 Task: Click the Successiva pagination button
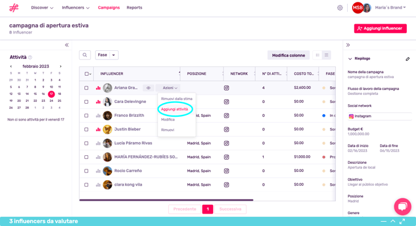point(230,209)
